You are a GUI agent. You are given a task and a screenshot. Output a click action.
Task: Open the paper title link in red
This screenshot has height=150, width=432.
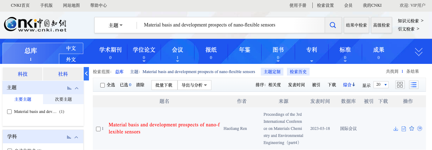pos(164,128)
